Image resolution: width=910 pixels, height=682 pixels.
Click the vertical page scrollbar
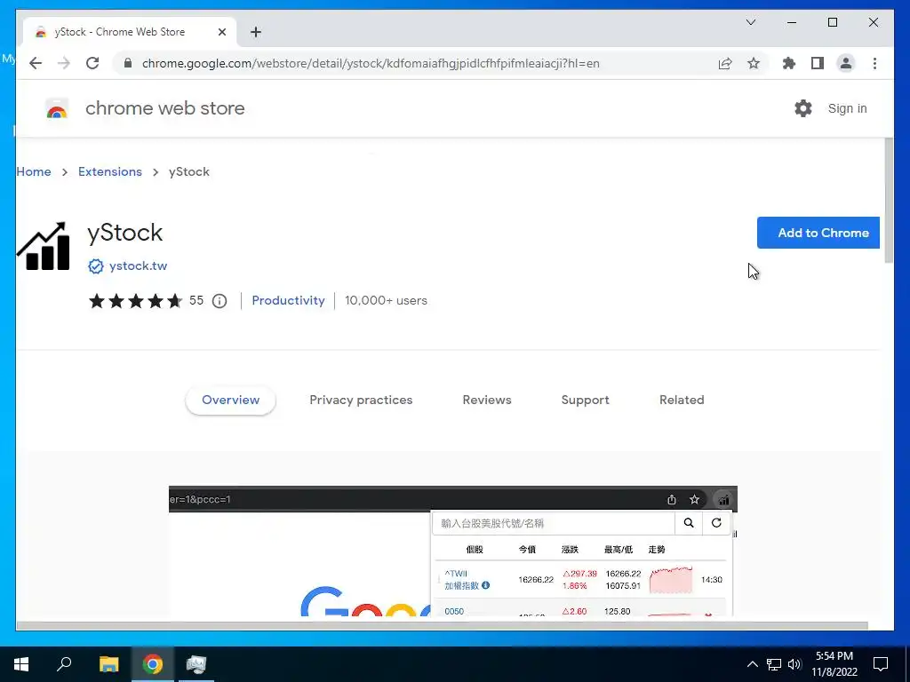pos(889,202)
